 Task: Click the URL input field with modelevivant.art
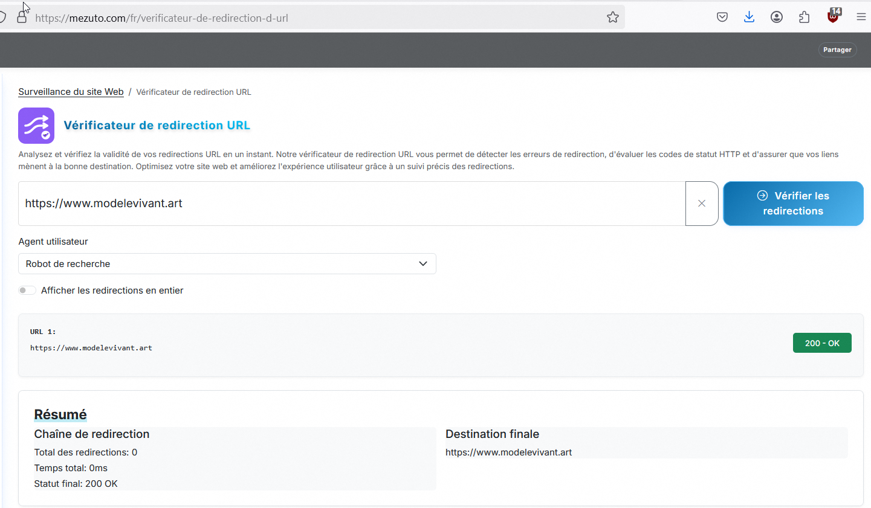pos(351,204)
